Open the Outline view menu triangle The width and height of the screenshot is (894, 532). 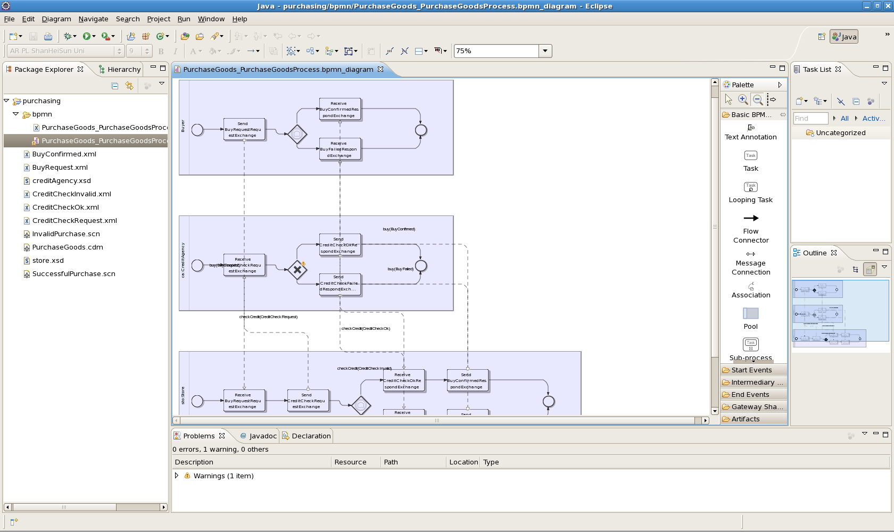884,268
